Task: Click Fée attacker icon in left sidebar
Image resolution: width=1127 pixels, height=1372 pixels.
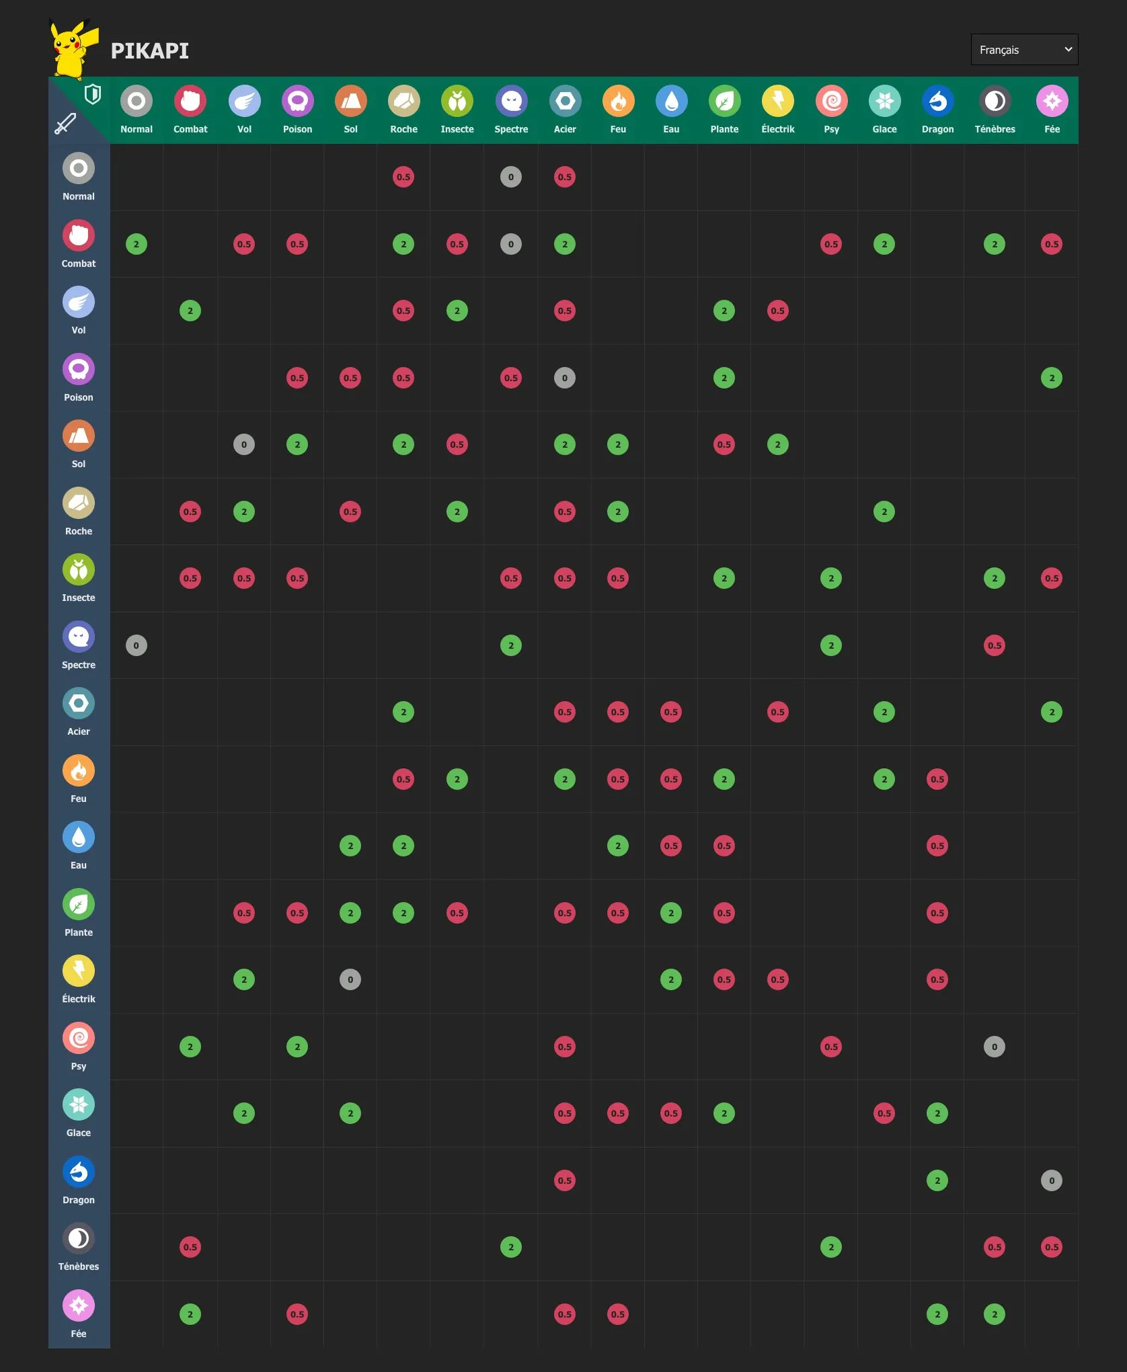Action: tap(79, 1305)
